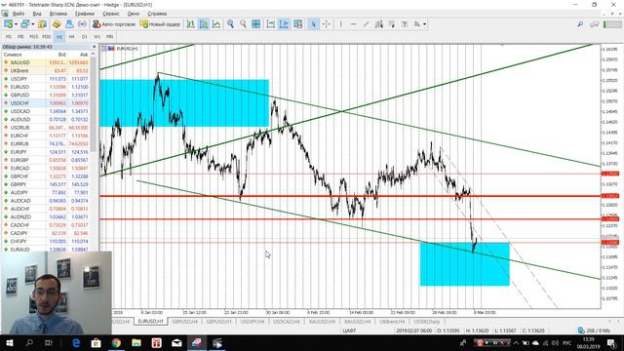Open the Графики menu
624x351 pixels.
coord(85,14)
